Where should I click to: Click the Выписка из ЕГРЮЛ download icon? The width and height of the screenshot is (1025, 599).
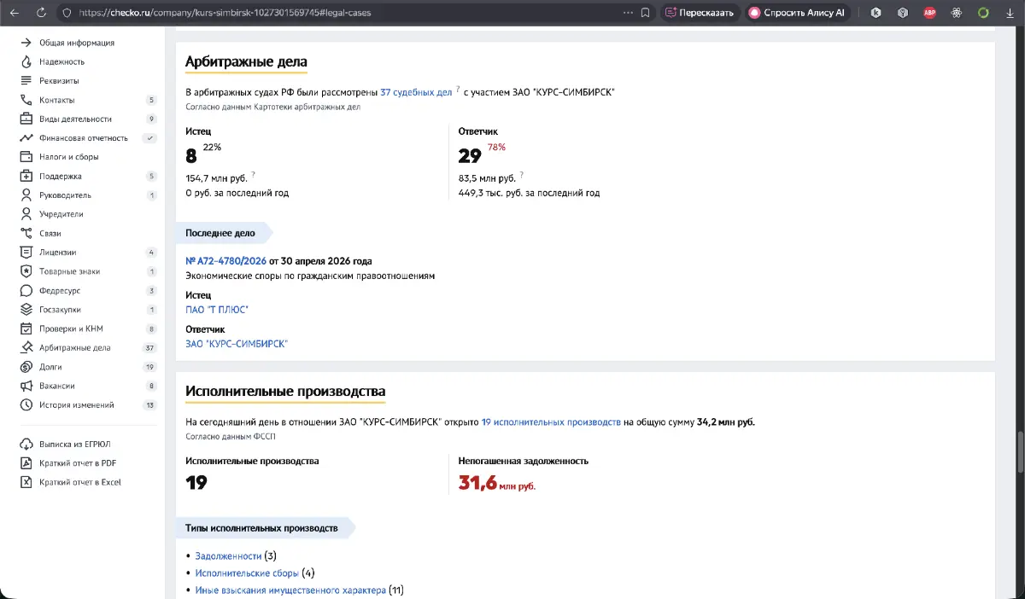[x=25, y=444]
